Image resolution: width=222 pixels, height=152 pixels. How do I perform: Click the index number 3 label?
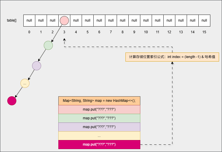pos(64,32)
